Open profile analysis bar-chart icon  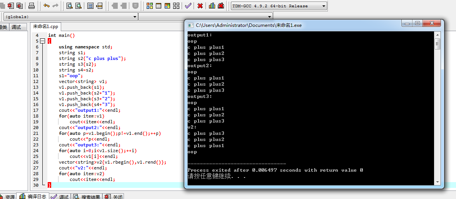[212, 5]
